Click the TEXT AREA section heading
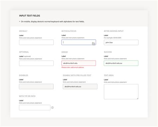158x127 pixels. [x=109, y=75]
